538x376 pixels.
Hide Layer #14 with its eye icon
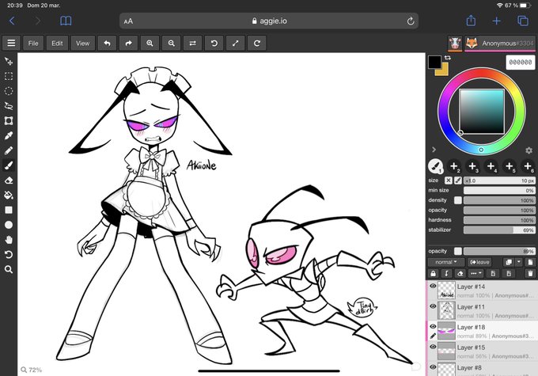click(433, 286)
